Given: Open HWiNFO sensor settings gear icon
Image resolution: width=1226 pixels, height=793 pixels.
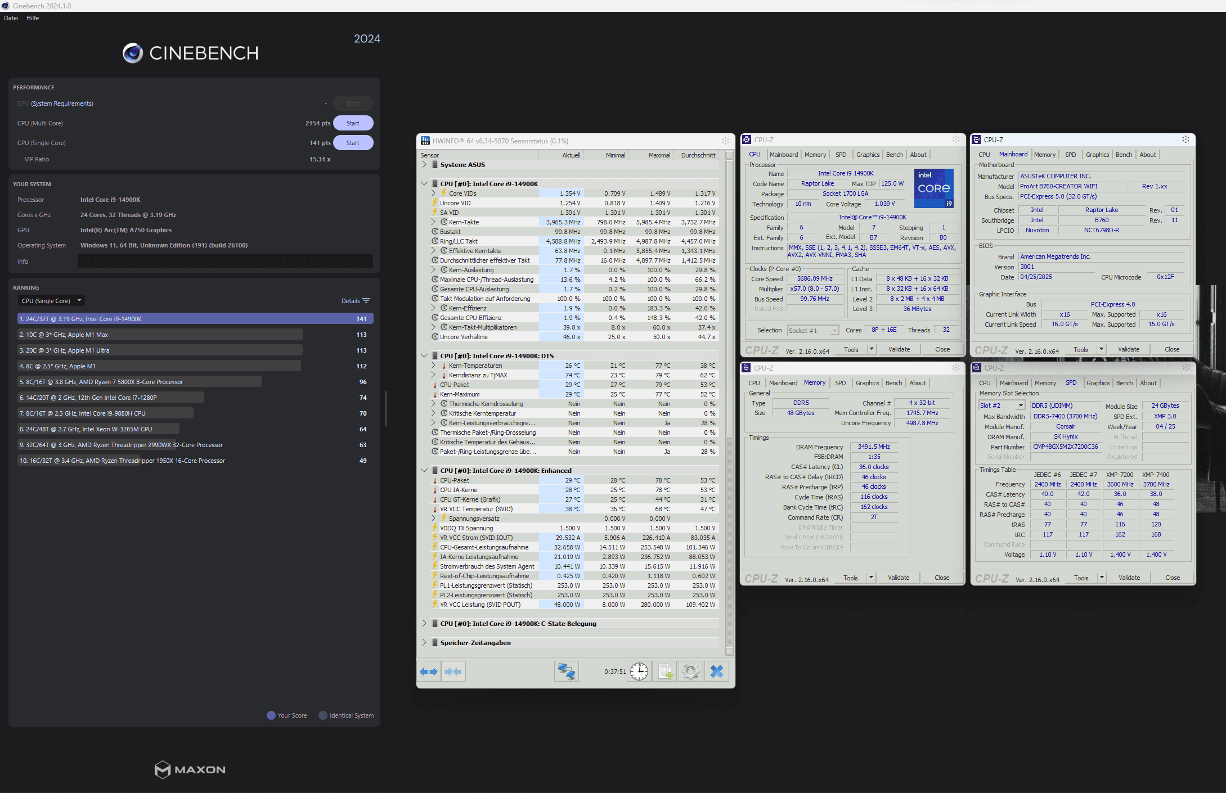Looking at the screenshot, I should [691, 672].
